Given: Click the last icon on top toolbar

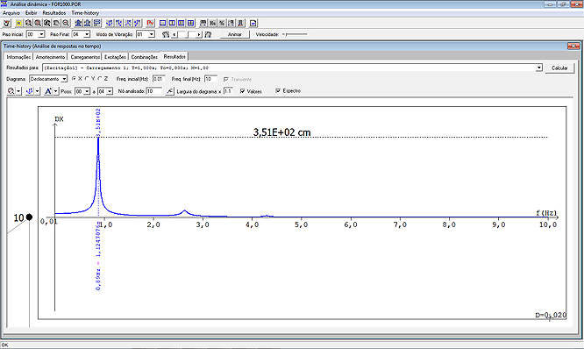Looking at the screenshot, I should (x=253, y=23).
